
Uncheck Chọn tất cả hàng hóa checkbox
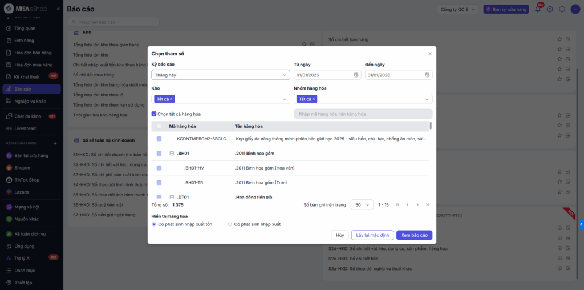(154, 114)
